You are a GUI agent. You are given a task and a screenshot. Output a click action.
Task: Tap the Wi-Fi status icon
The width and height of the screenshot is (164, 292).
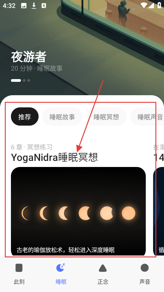click(144, 5)
